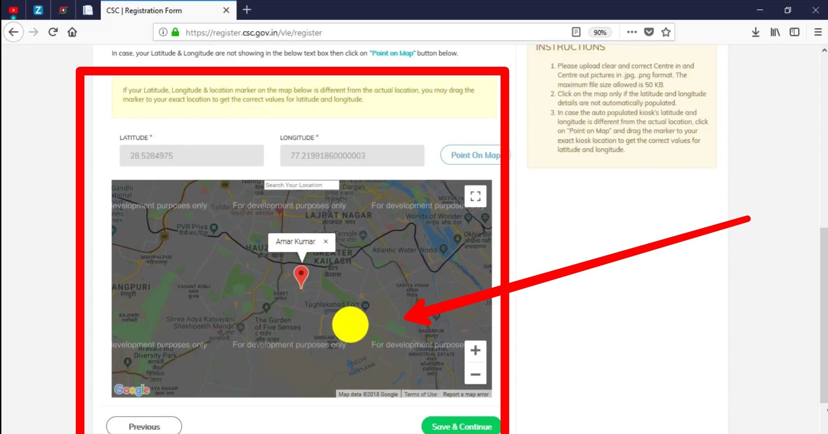Show site information icon in URL bar
The image size is (828, 434).
pyautogui.click(x=163, y=32)
